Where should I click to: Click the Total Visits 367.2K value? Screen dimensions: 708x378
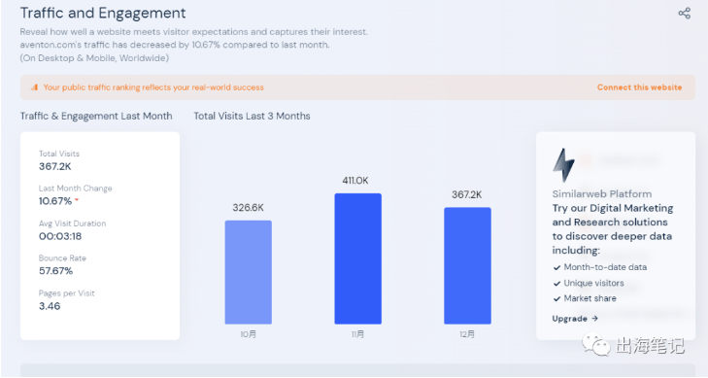click(55, 166)
